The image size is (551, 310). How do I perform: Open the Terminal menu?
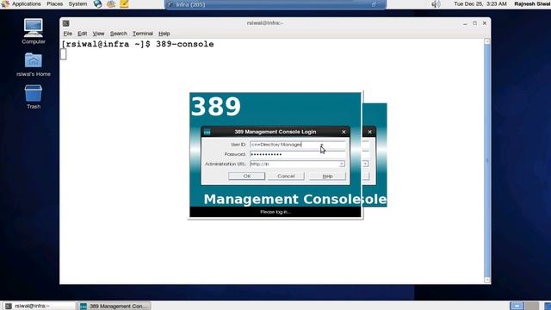pos(143,34)
